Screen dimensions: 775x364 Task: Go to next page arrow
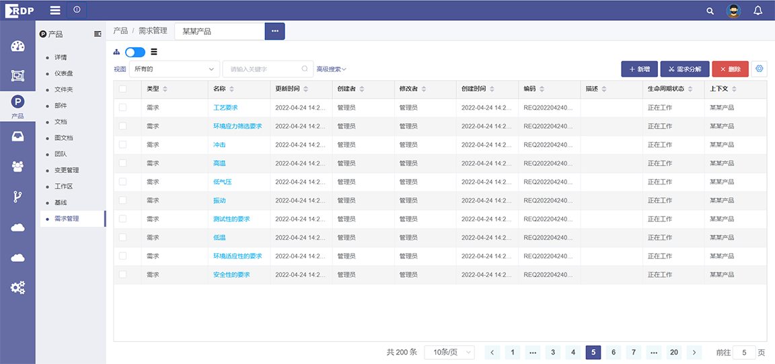(x=694, y=352)
